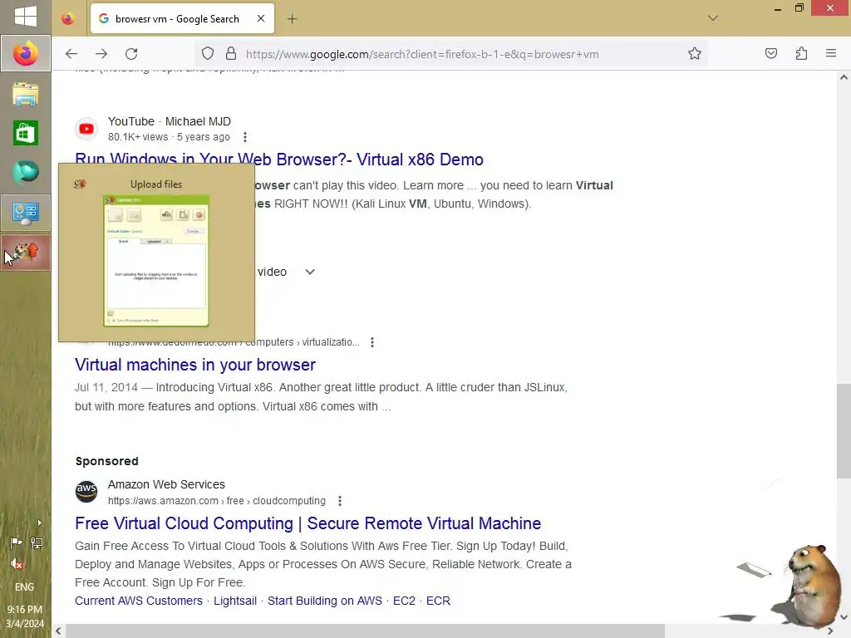Click the horizontal scrollbar thumb
The width and height of the screenshot is (851, 638).
365,631
